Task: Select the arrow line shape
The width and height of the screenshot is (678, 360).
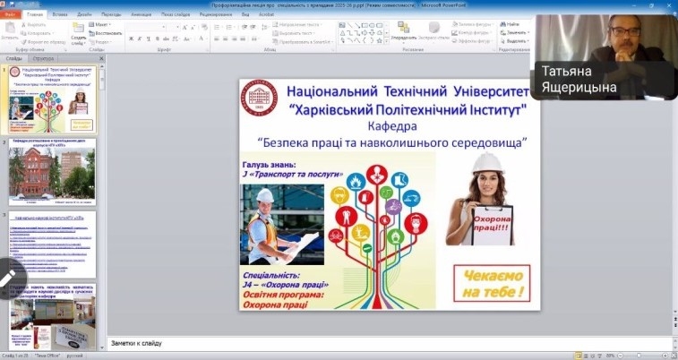Action: point(357,25)
